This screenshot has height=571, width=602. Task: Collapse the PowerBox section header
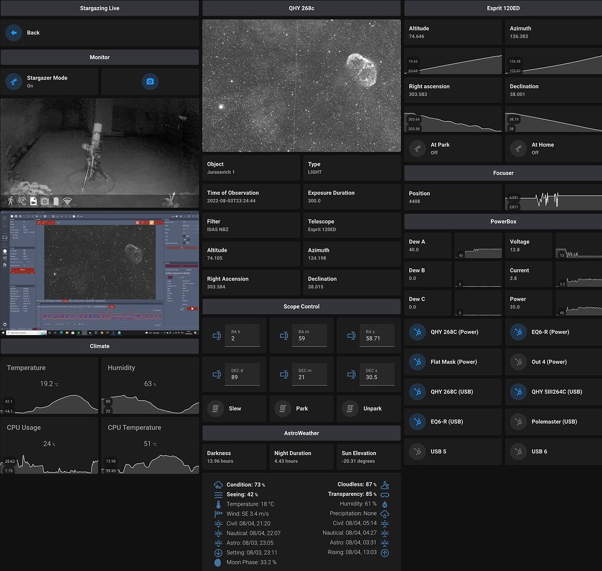point(503,222)
